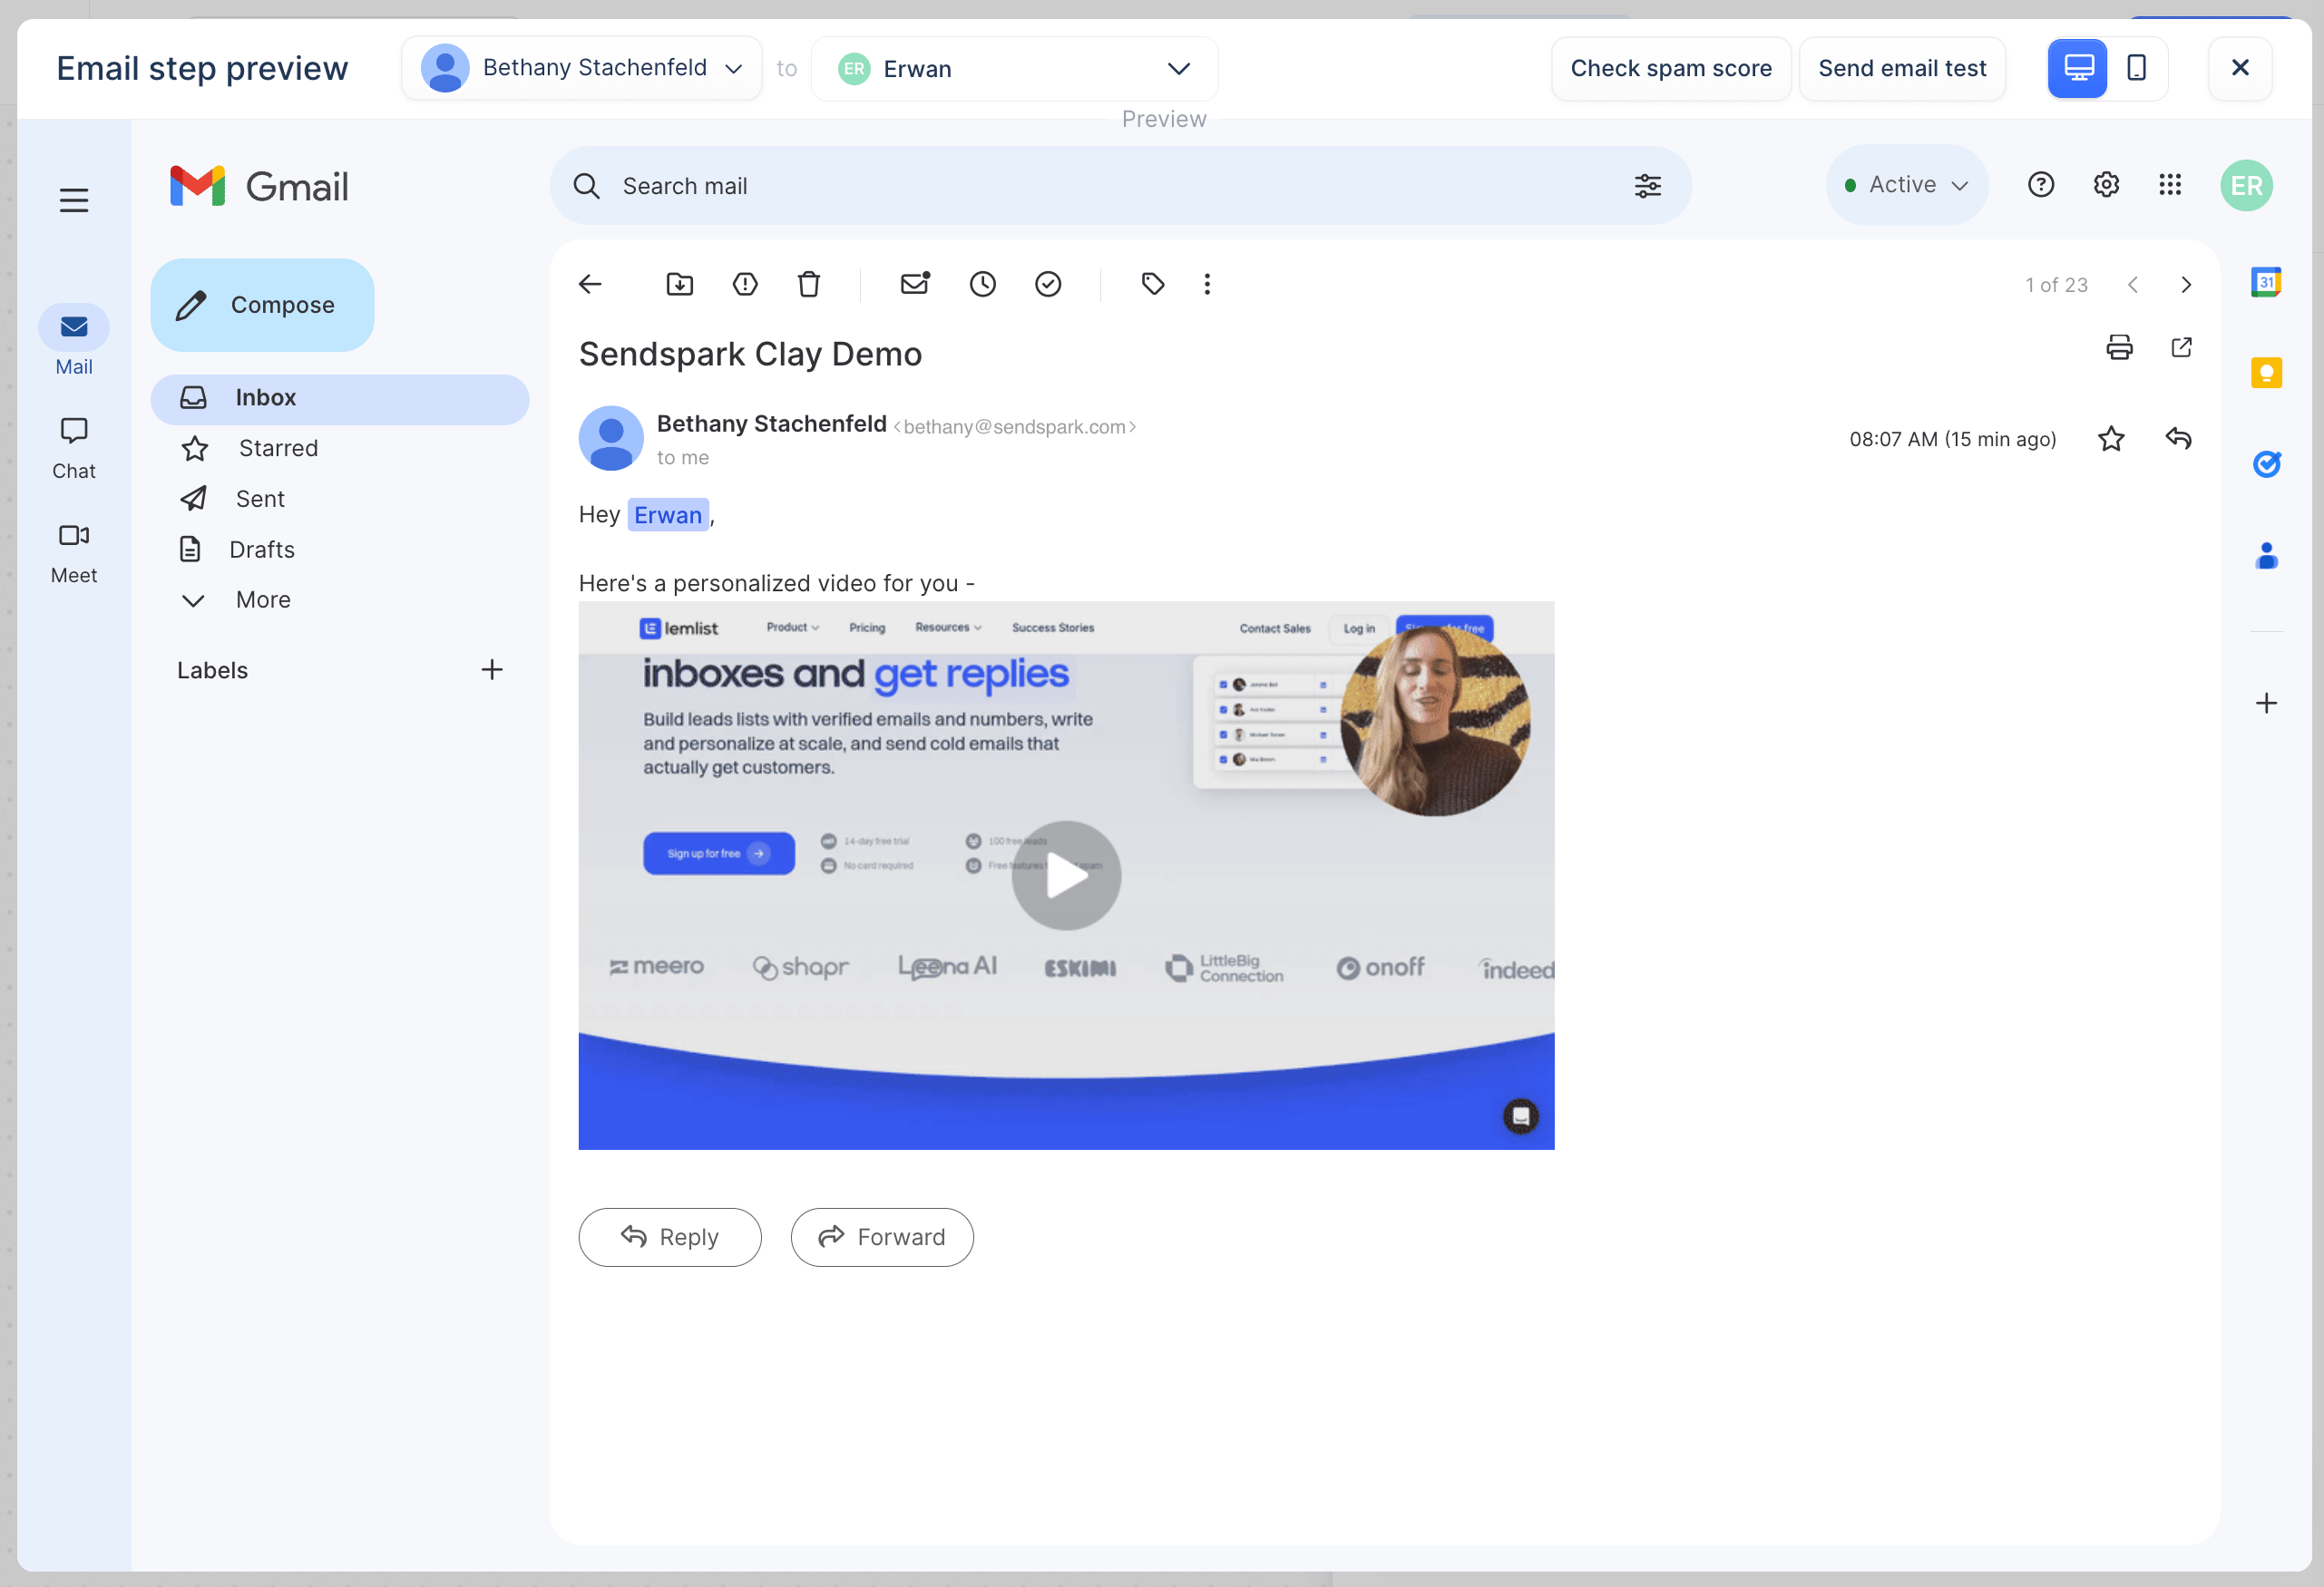Add email to tasks
This screenshot has width=2324, height=1587.
1048,284
